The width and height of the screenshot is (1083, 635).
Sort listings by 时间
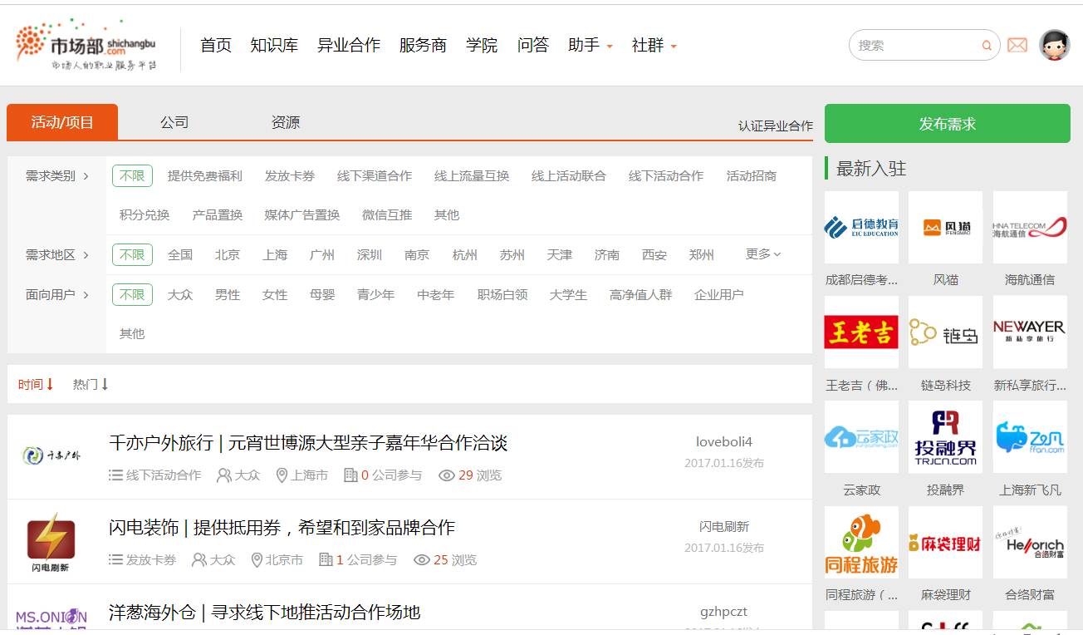36,384
